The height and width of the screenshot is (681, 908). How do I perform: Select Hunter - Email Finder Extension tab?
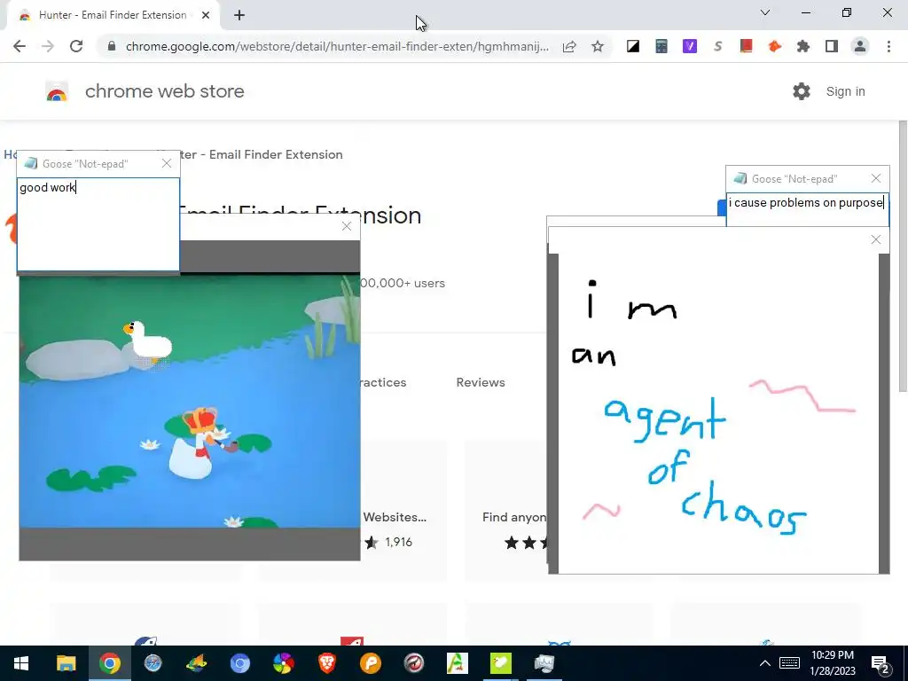pos(113,15)
